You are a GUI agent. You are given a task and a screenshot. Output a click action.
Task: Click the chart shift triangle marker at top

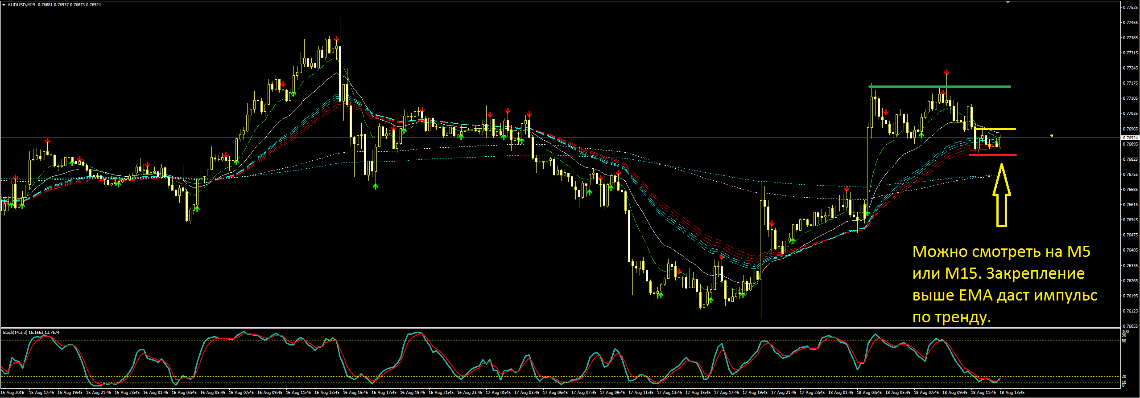tap(1008, 2)
